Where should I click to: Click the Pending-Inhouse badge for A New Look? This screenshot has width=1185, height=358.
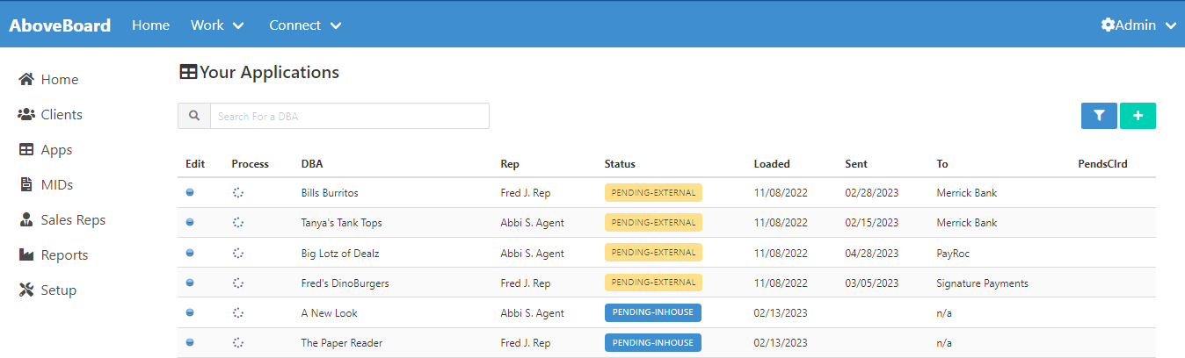pos(652,312)
